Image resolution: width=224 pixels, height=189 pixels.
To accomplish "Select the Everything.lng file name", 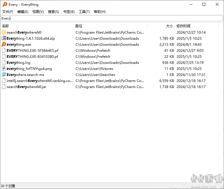I will tap(18, 62).
